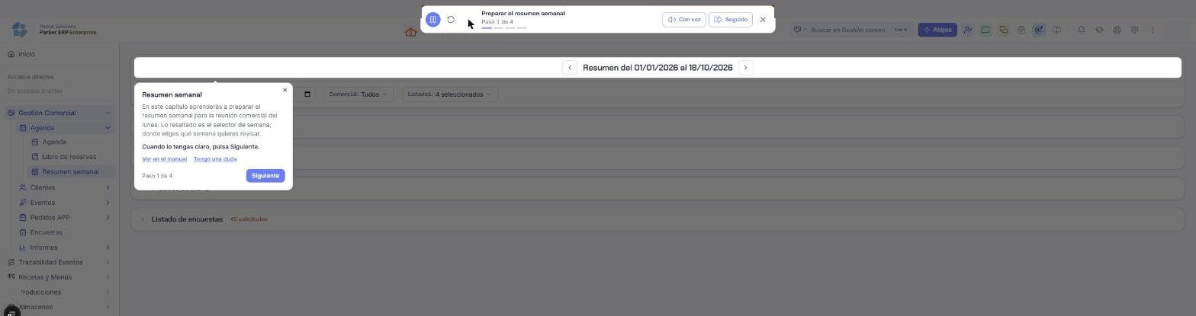Click the Informes chart icon
Viewport: 1196px width, 316px height.
[x=23, y=247]
